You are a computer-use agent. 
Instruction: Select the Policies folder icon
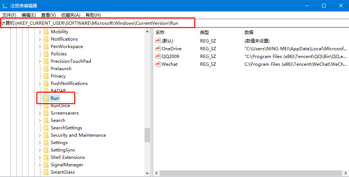pos(46,54)
